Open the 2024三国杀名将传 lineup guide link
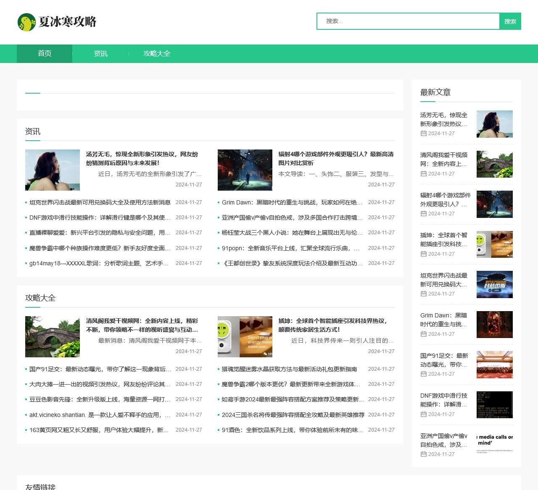538x490 pixels. click(x=293, y=415)
